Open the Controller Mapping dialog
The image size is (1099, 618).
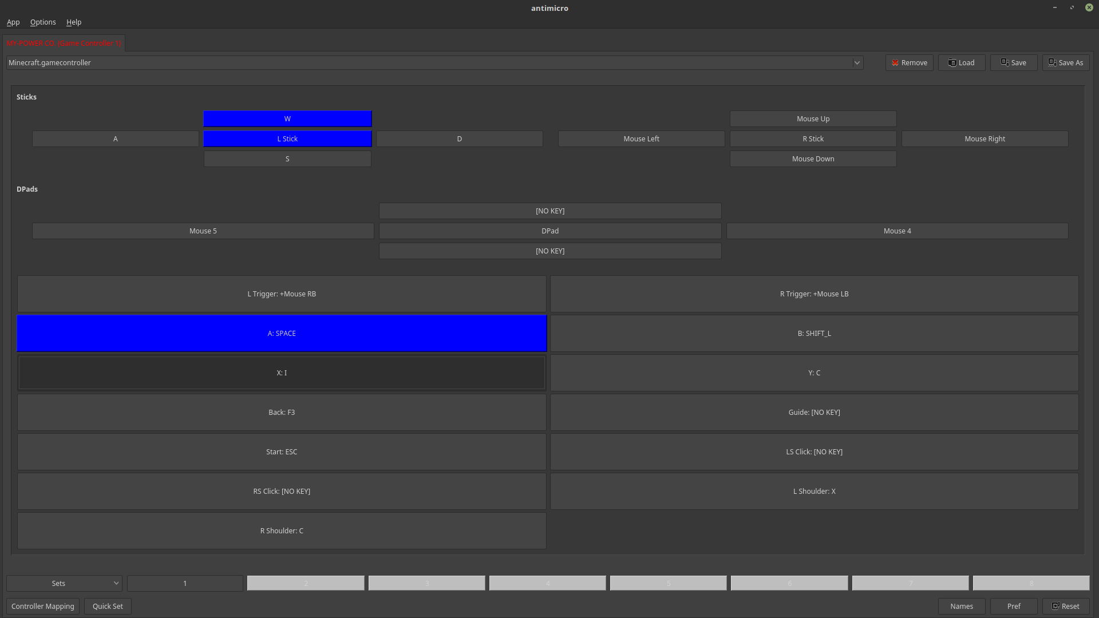[42, 606]
